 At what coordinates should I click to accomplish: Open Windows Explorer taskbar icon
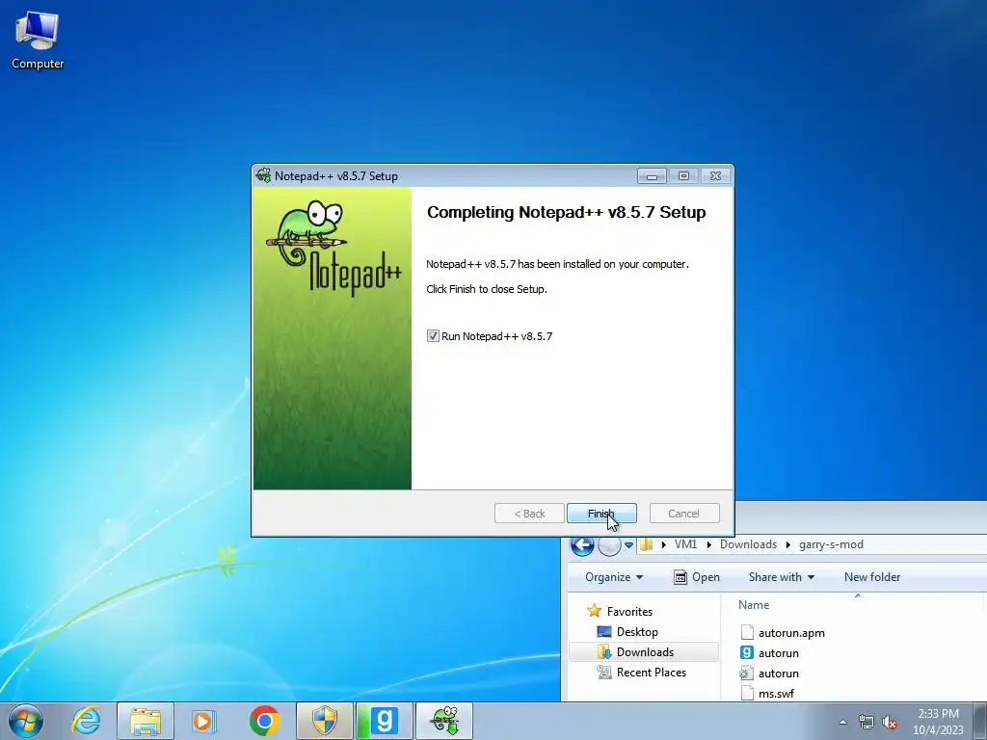click(x=146, y=721)
